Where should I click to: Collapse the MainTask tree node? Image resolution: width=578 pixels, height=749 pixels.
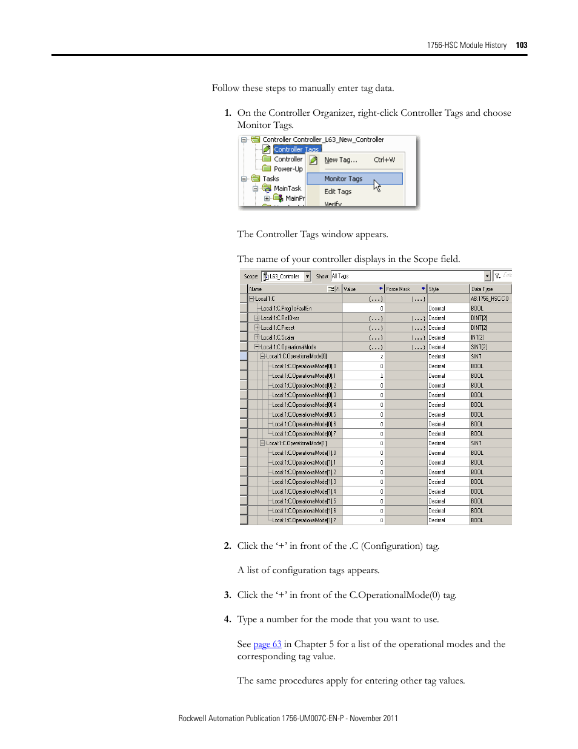click(255, 189)
